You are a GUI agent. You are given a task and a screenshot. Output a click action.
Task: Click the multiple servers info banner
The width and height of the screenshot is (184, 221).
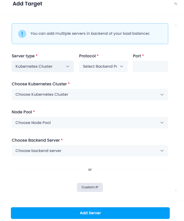click(x=90, y=34)
